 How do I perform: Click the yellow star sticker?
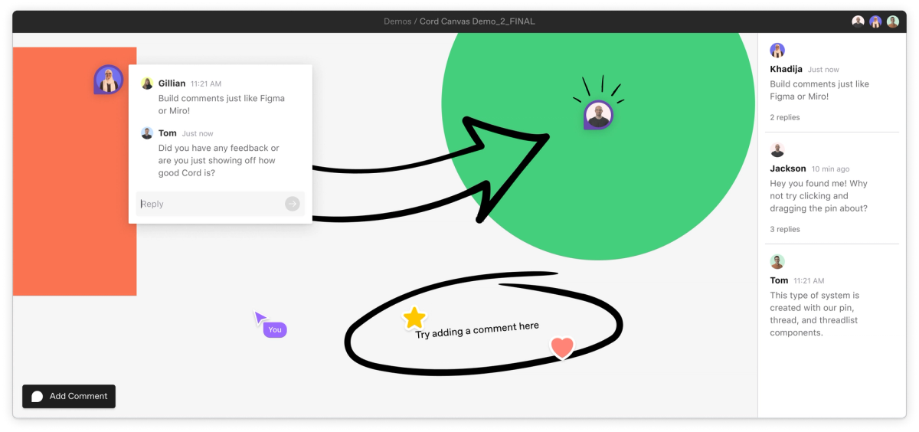click(414, 318)
